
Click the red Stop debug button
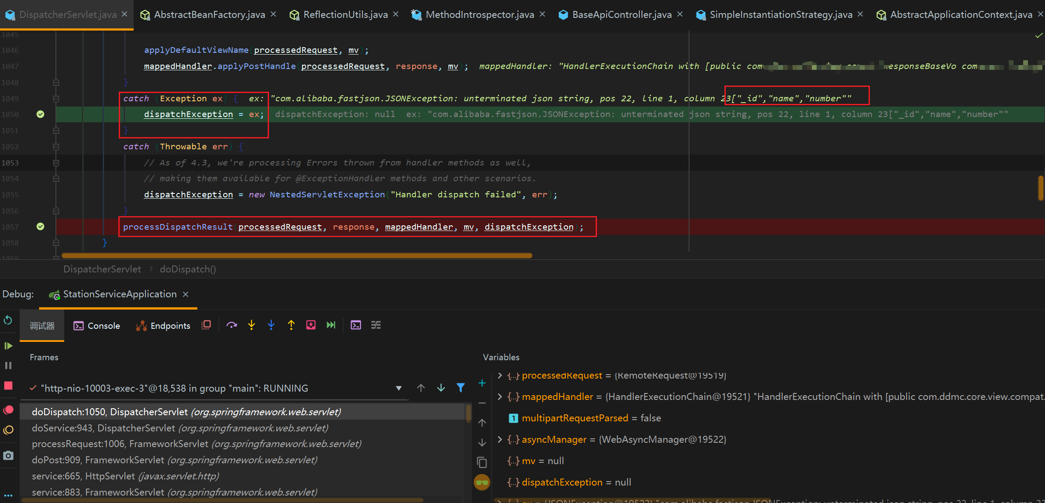tap(8, 386)
